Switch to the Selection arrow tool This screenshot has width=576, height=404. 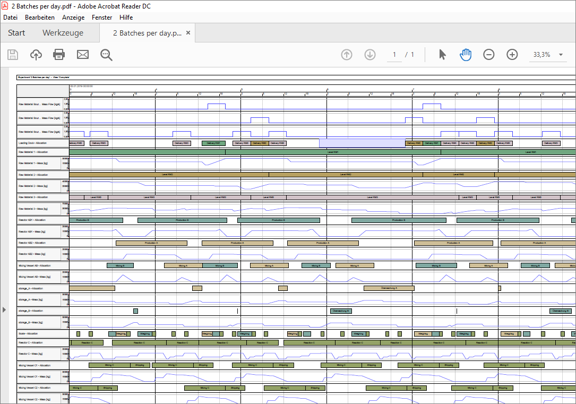point(442,54)
